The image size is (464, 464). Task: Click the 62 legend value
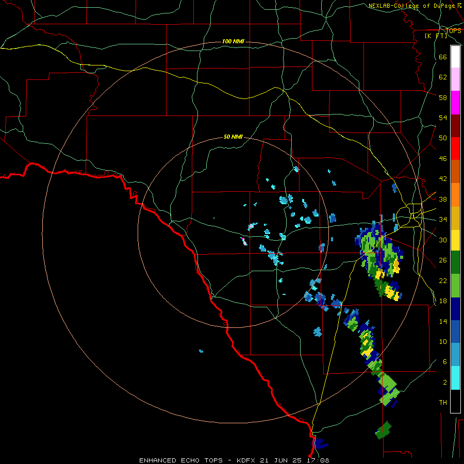[443, 77]
